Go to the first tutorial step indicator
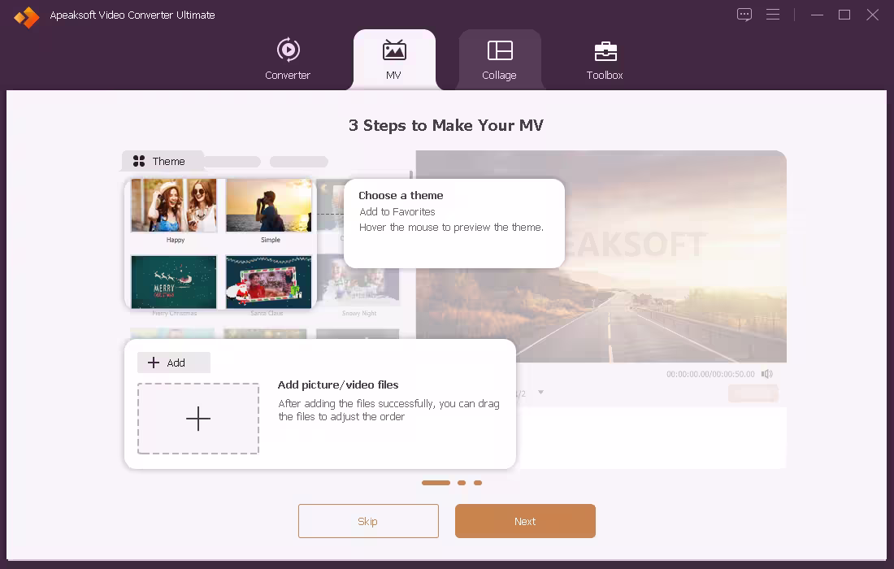Screen dimensions: 894x569 (x=436, y=483)
